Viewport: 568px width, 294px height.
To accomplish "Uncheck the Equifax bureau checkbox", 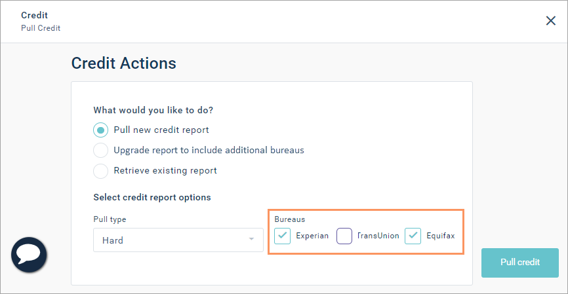I will point(413,236).
